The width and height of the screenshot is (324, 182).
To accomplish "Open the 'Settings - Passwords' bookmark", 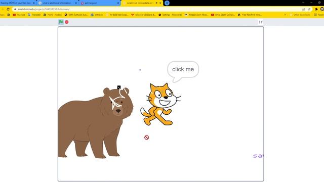I will [x=170, y=15].
